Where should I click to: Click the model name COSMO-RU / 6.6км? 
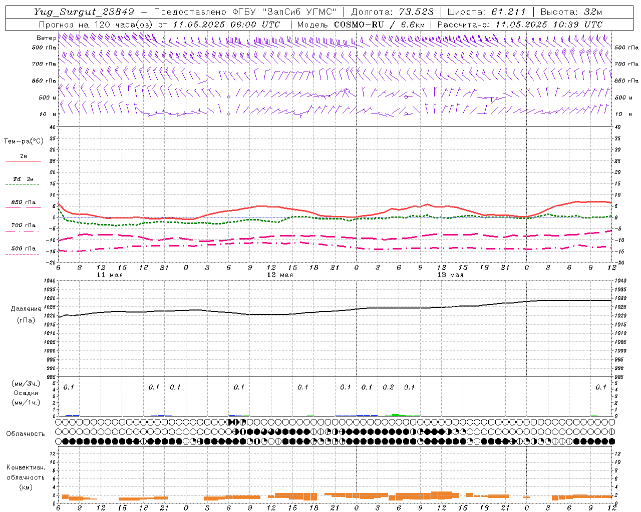[x=379, y=24]
